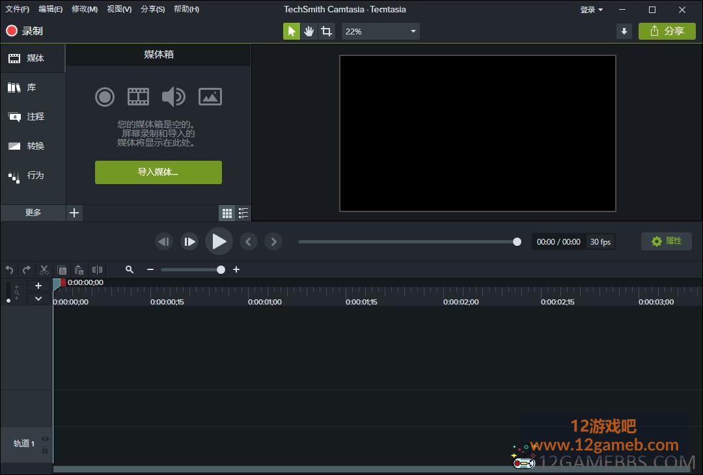Click timeline ruler at 0:00:01;00

(264, 302)
